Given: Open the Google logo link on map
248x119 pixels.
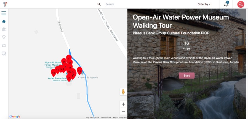Looking at the screenshot, I should pyautogui.click(x=15, y=117).
